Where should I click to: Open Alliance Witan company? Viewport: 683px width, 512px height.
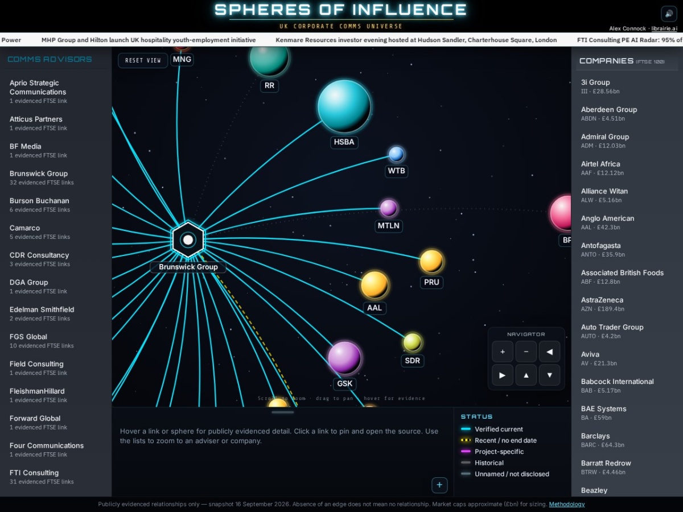[627, 195]
